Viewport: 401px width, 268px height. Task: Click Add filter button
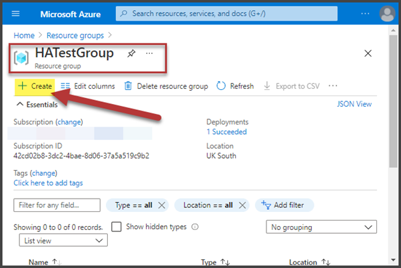point(284,205)
